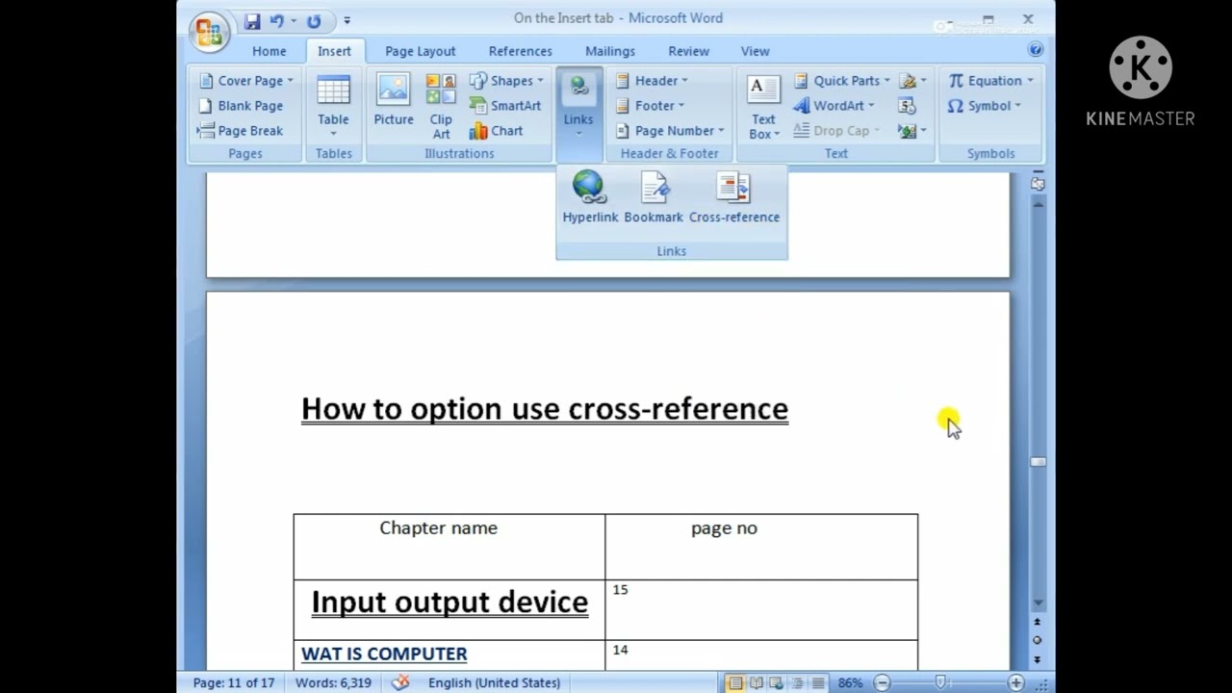This screenshot has height=693, width=1232.
Task: Click the WAT IS COMPUTER link text
Action: [384, 654]
